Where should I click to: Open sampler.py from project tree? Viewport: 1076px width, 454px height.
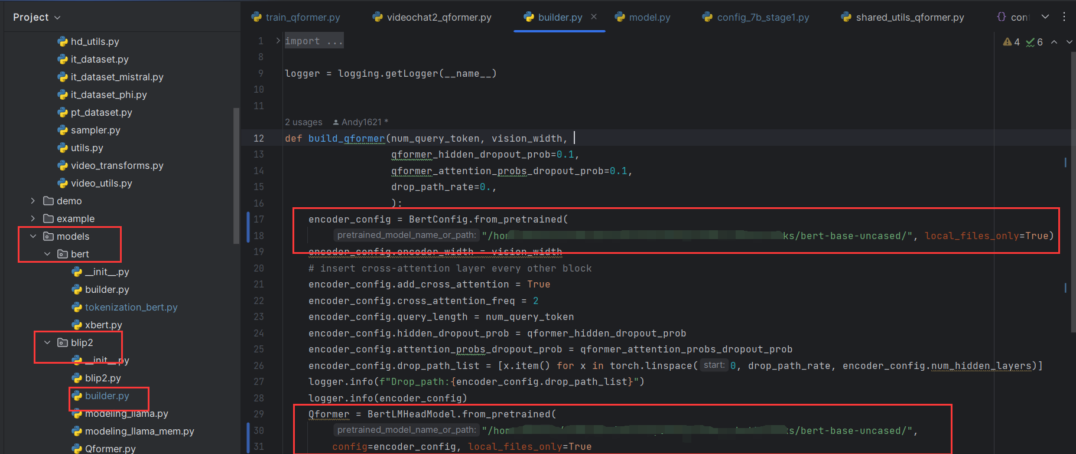pyautogui.click(x=95, y=130)
